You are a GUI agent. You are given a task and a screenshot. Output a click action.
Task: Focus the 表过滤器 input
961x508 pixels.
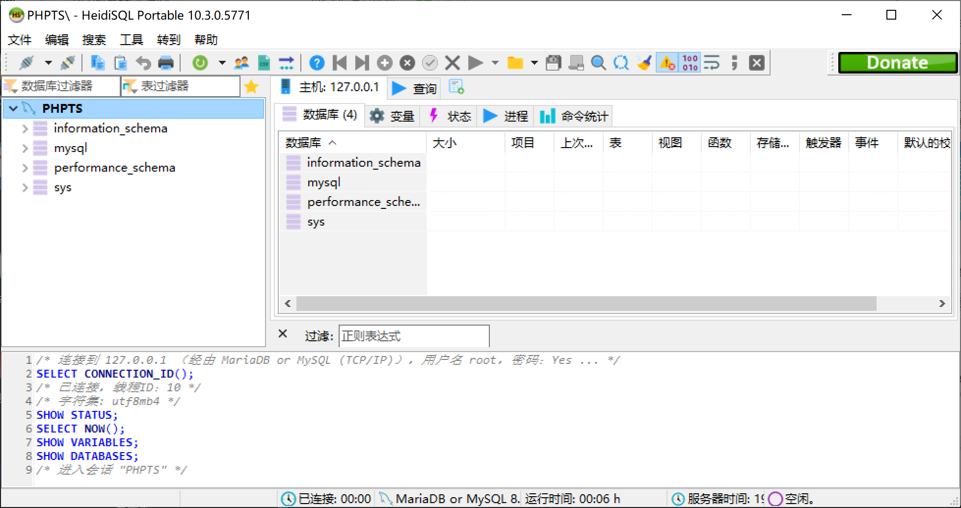[x=181, y=86]
